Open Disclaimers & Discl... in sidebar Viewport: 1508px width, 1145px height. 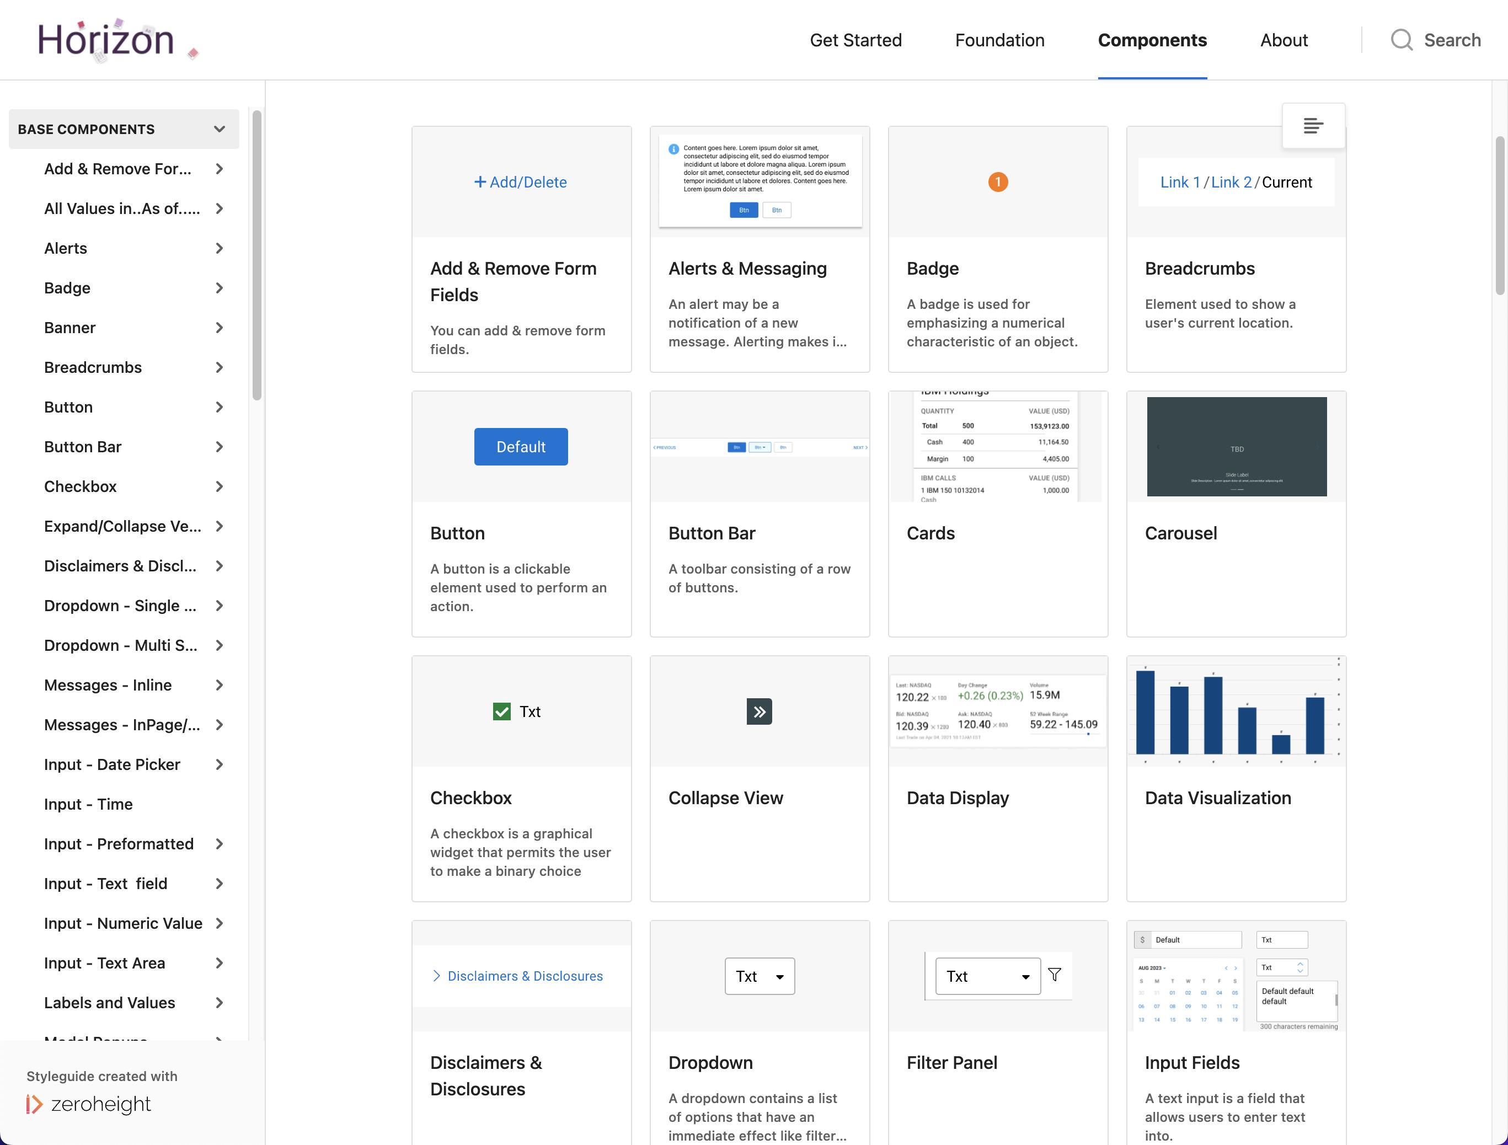tap(120, 566)
